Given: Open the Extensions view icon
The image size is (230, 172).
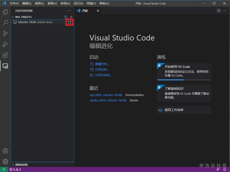Looking at the screenshot, I should 5,55.
